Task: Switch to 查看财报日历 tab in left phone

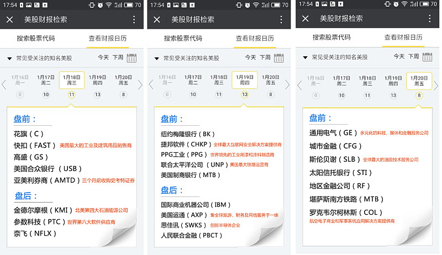Action: click(x=108, y=38)
